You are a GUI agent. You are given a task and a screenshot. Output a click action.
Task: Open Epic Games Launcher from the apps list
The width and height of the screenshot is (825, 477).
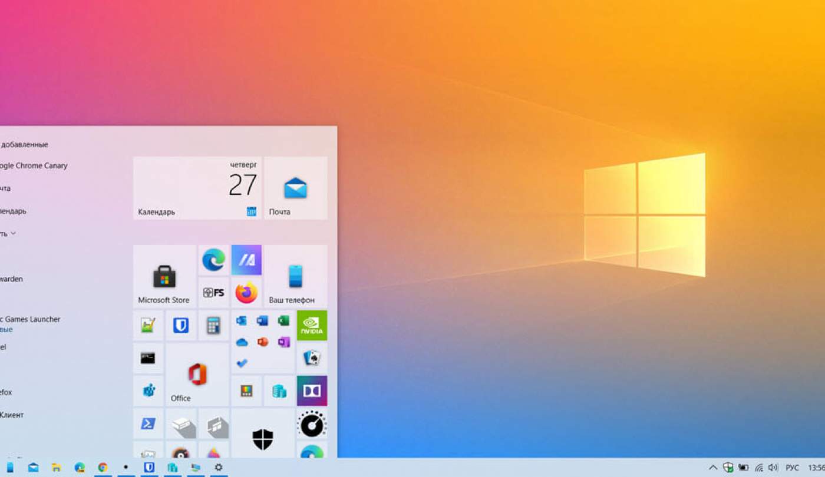(x=30, y=319)
